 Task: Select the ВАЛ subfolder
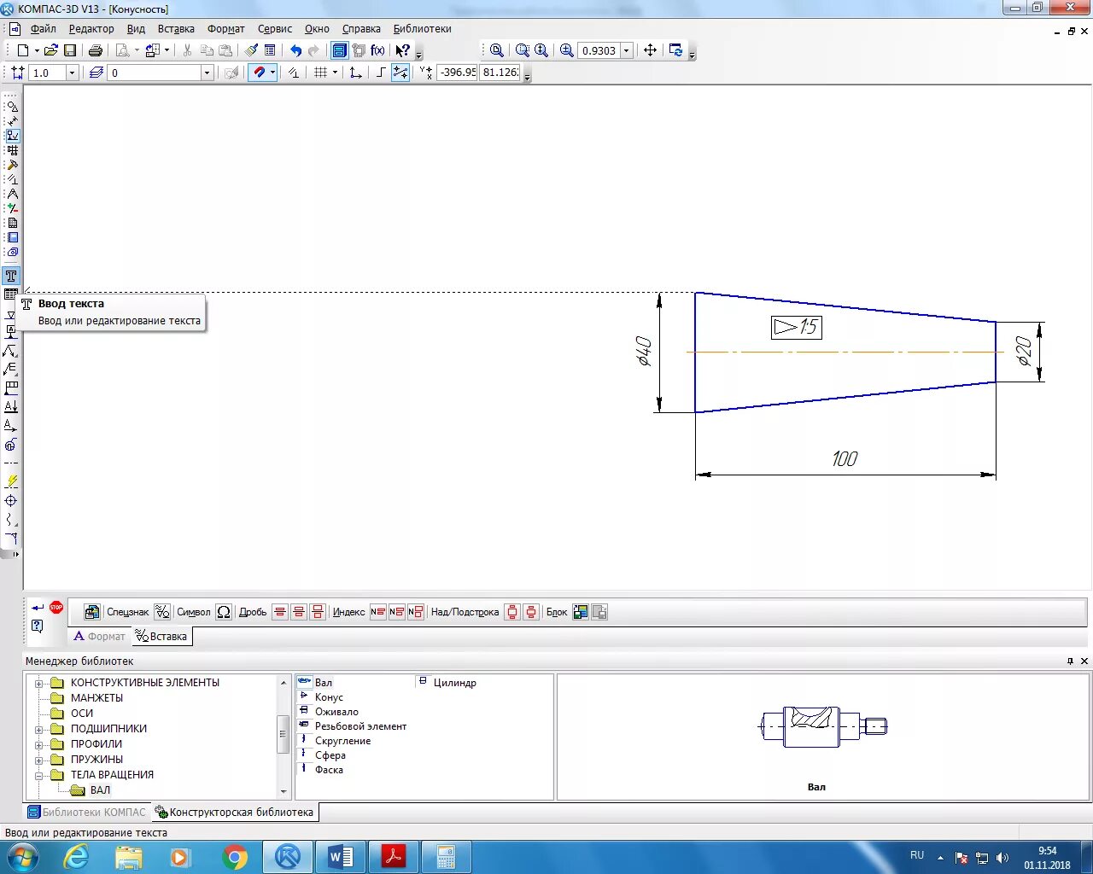click(100, 790)
